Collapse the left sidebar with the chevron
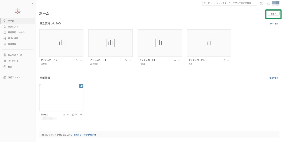This screenshot has width=283, height=142. [33, 3]
